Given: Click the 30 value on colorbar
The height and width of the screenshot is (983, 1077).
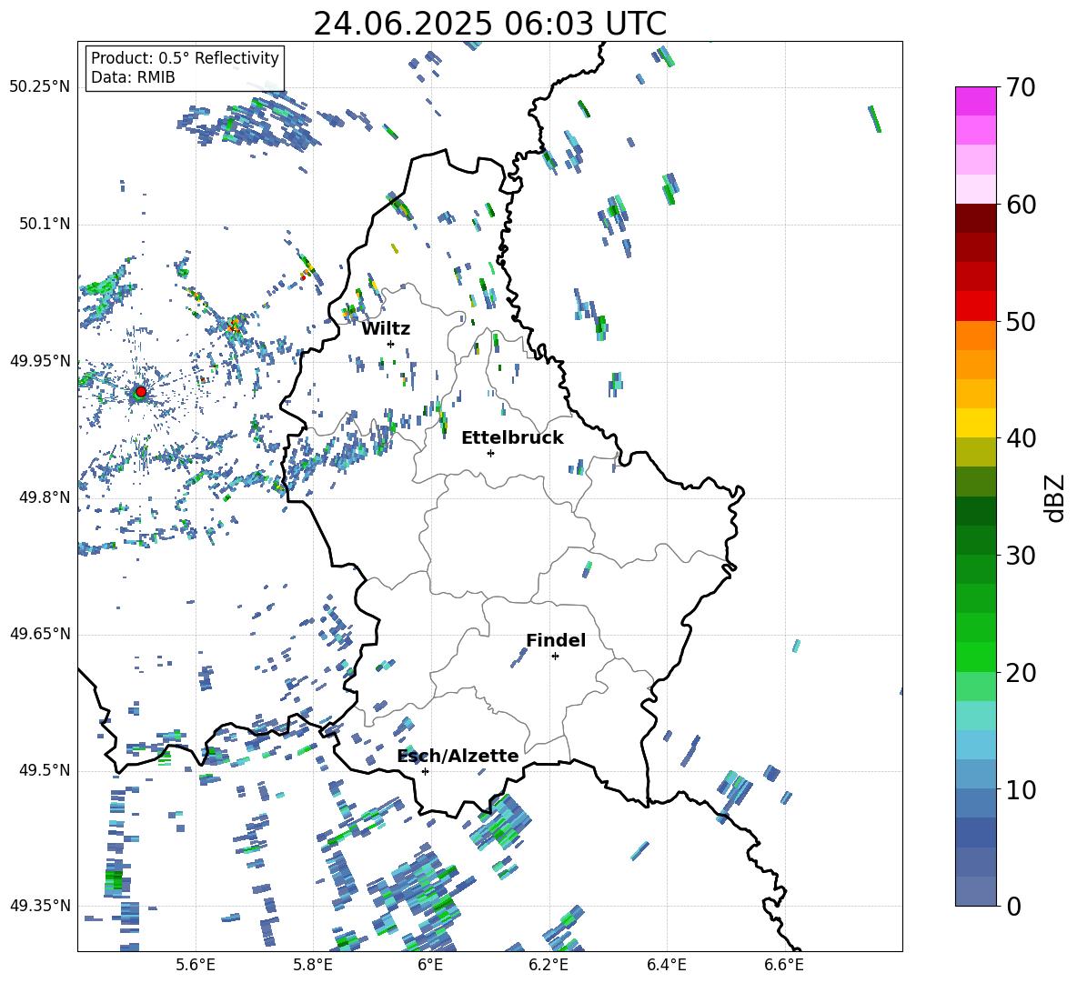Looking at the screenshot, I should (x=1021, y=556).
